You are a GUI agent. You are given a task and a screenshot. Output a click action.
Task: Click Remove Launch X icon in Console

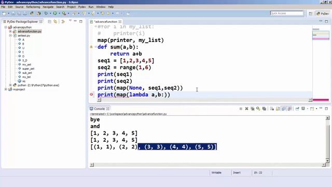pos(246,109)
